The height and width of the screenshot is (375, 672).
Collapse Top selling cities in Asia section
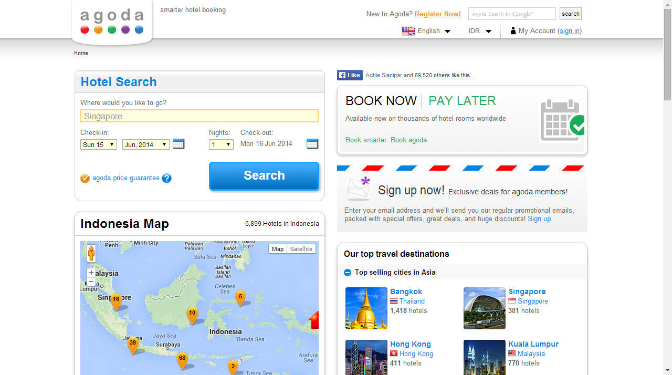[x=348, y=273]
